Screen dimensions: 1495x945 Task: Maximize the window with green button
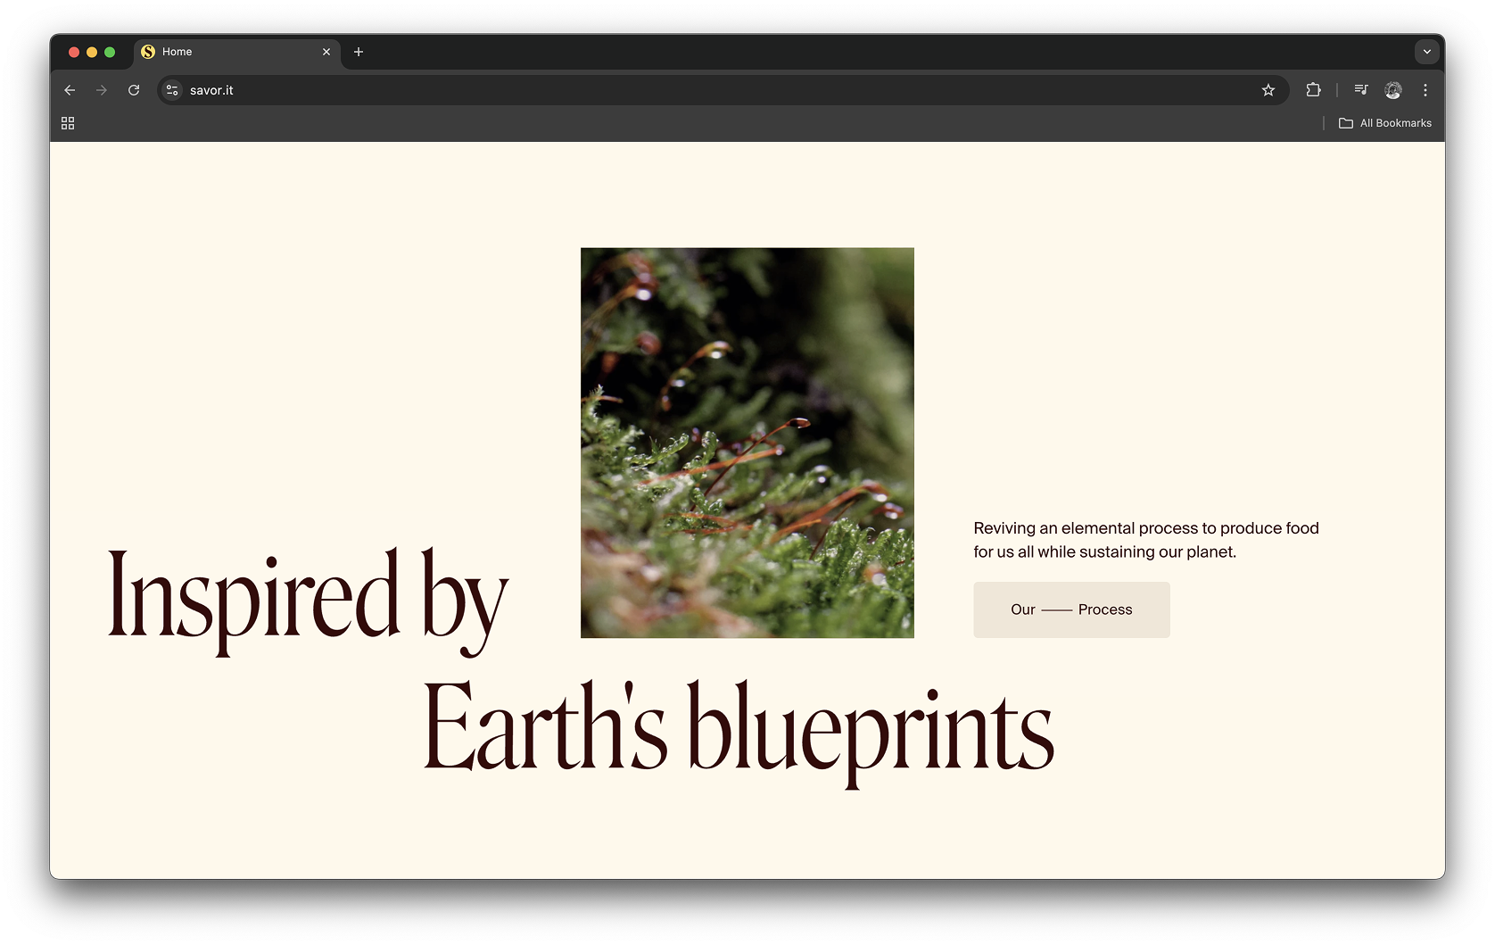(110, 52)
